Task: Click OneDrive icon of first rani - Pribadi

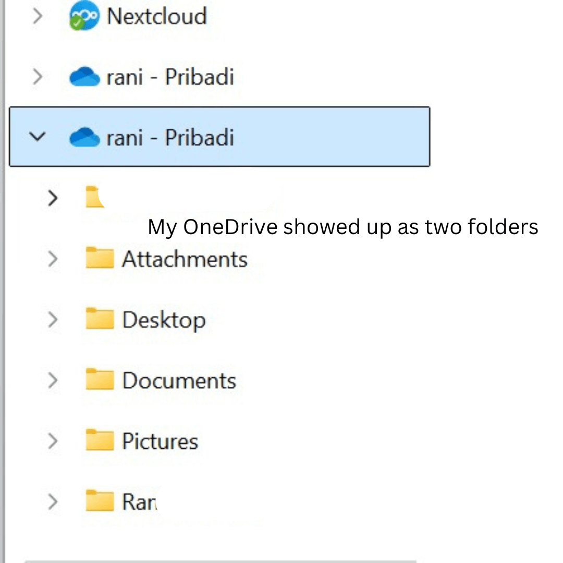Action: coord(84,77)
